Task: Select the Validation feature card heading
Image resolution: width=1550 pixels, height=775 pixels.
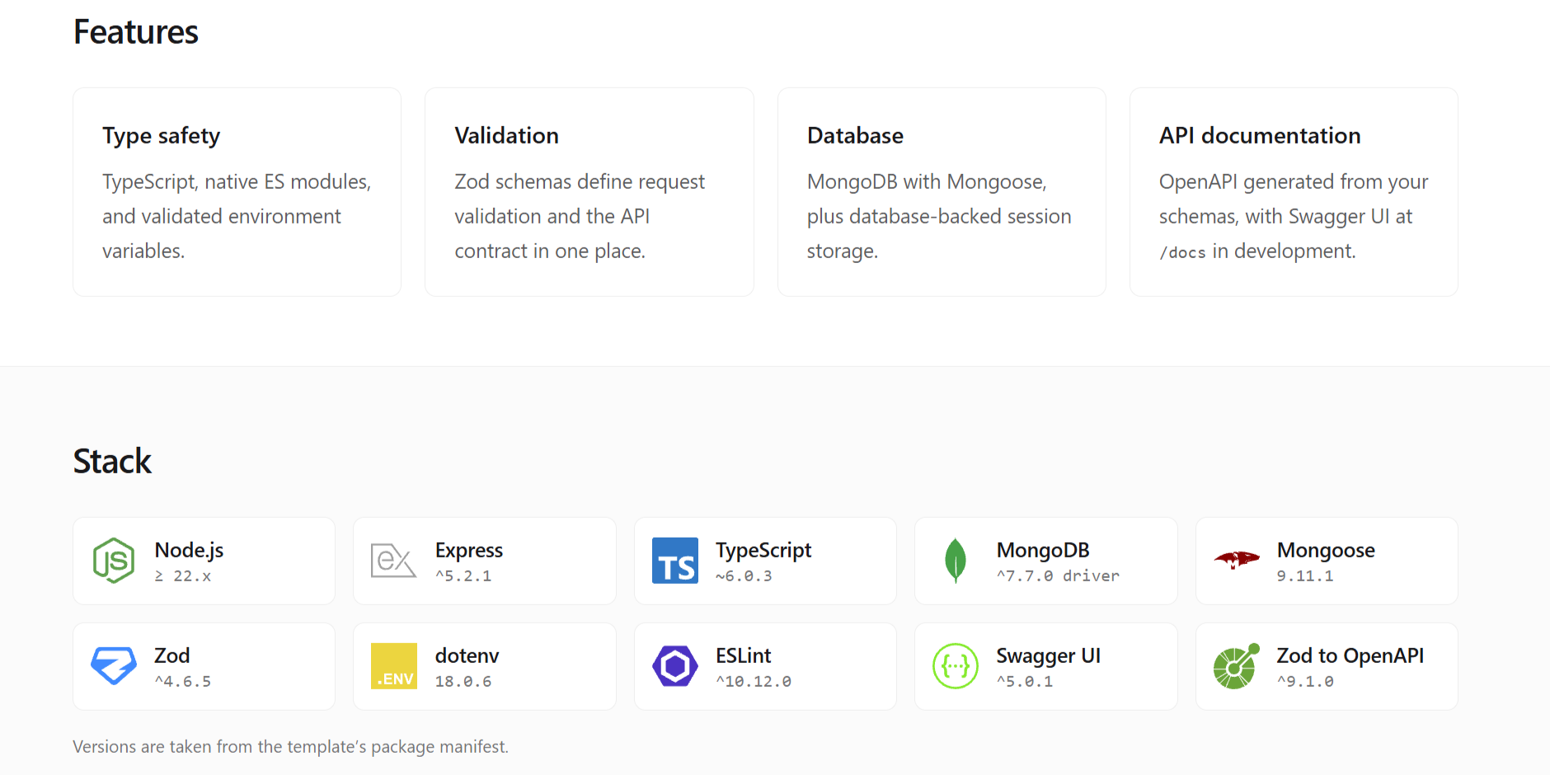Action: pos(506,135)
